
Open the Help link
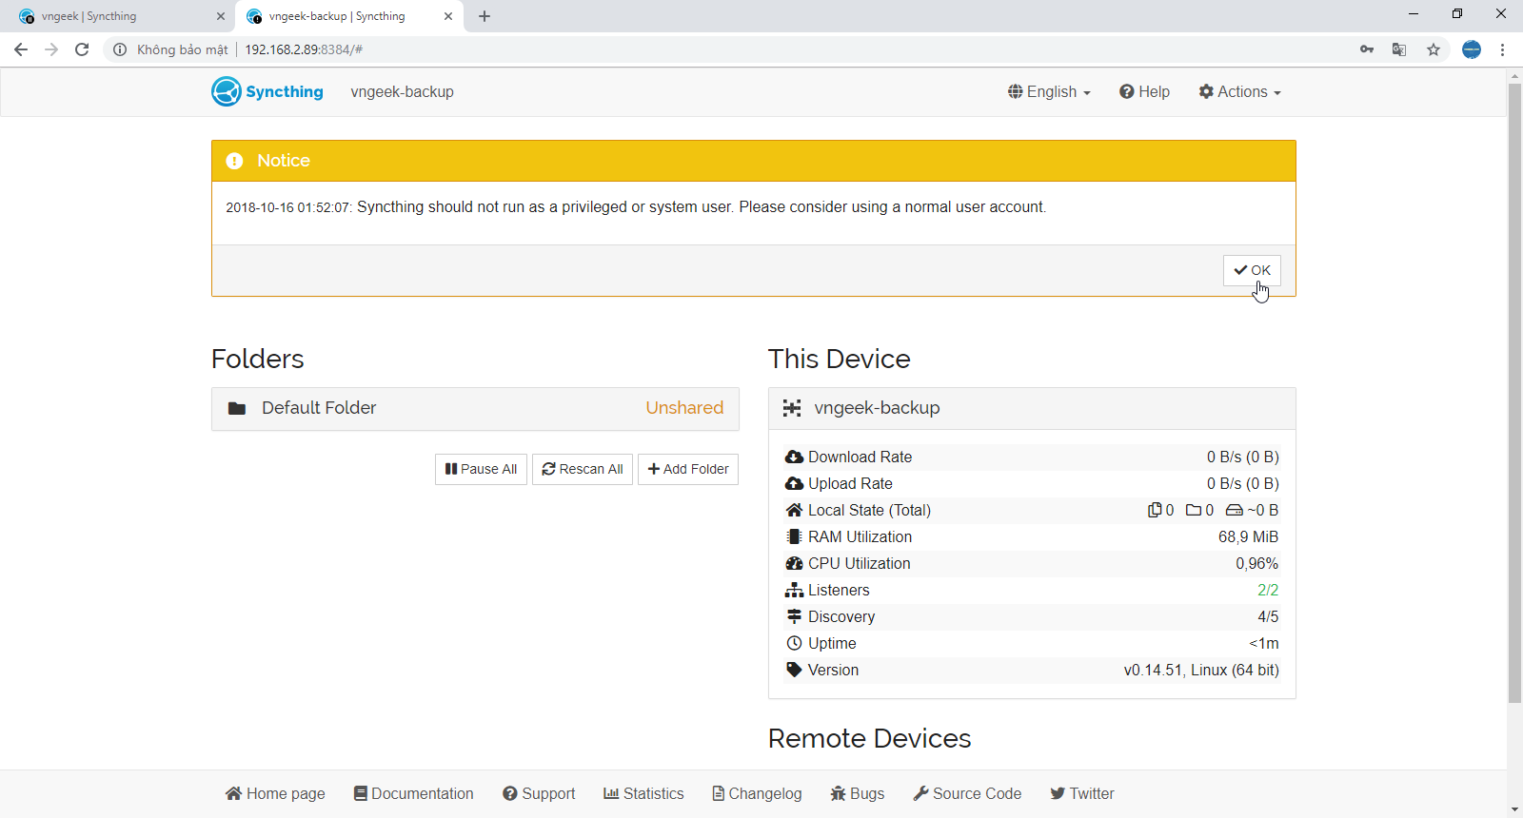coord(1144,91)
